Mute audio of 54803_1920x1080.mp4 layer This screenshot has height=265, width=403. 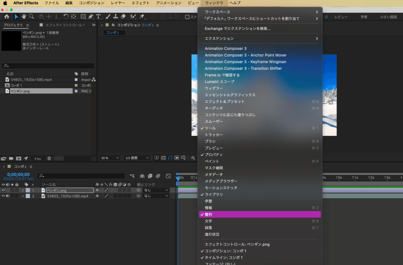pos(8,196)
